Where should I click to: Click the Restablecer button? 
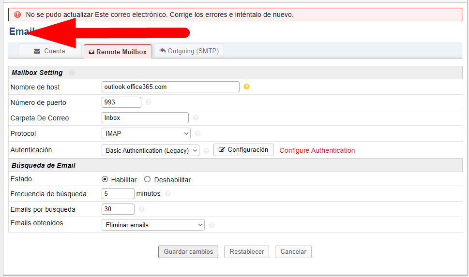click(246, 252)
